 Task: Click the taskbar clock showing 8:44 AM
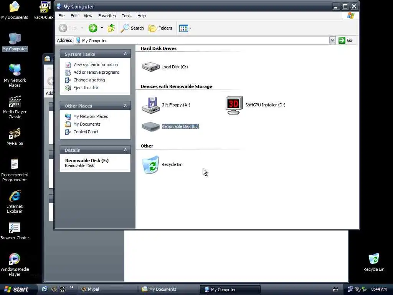379,290
